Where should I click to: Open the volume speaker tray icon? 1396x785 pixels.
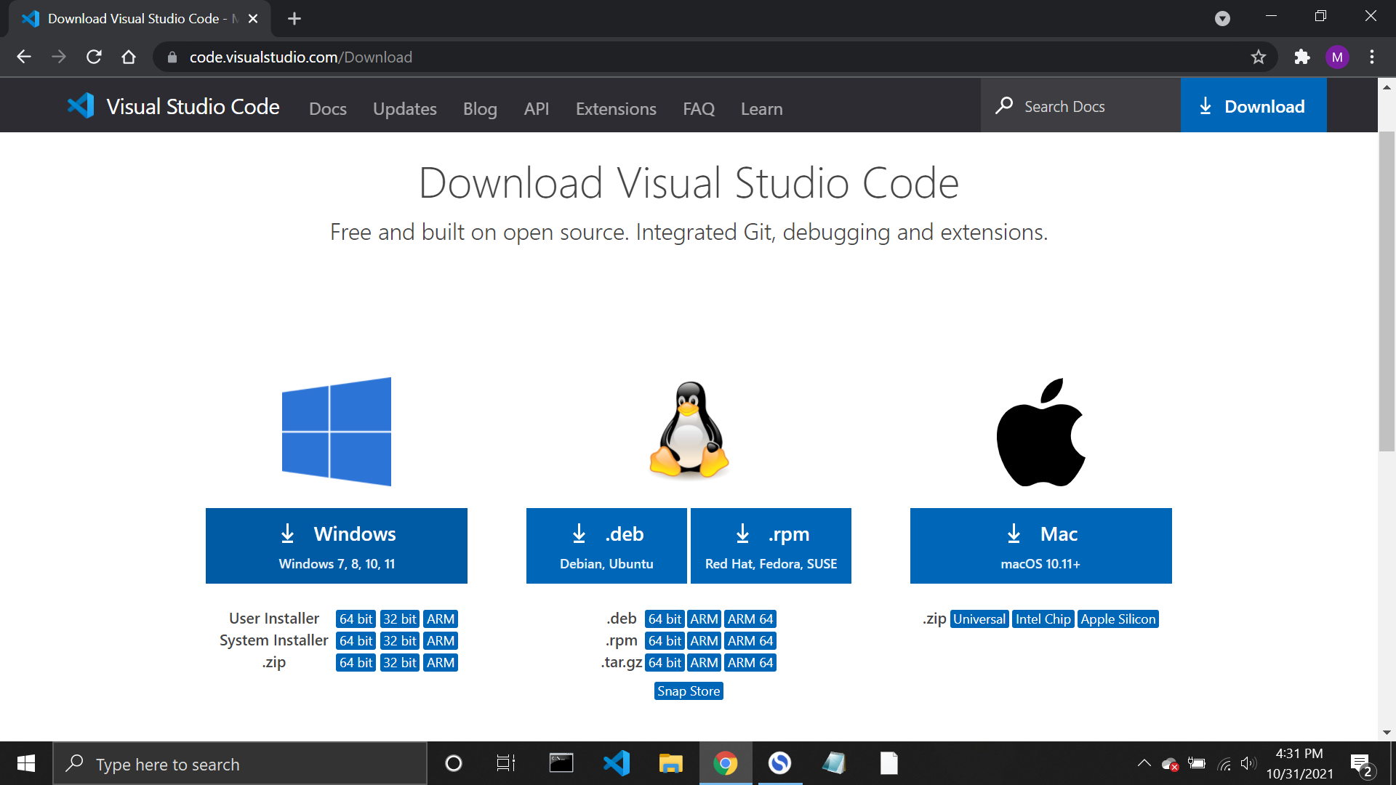click(x=1248, y=763)
